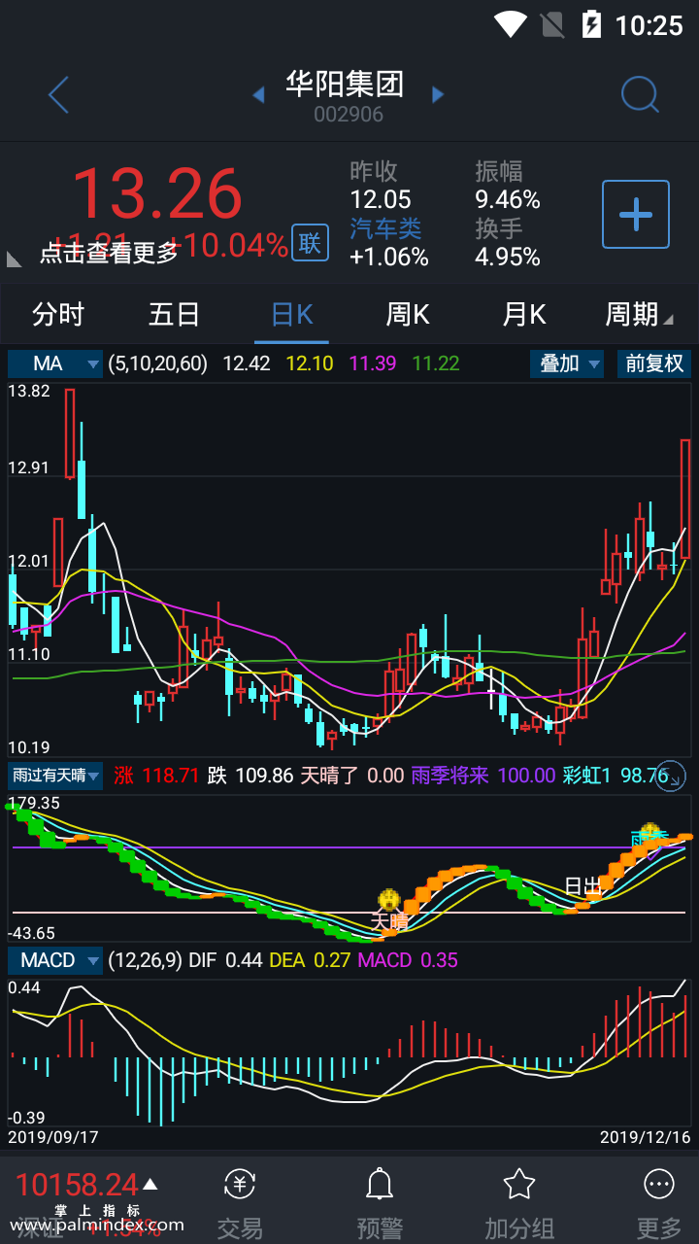Tap the latest red candlestick
The width and height of the screenshot is (699, 1244).
pos(685,498)
